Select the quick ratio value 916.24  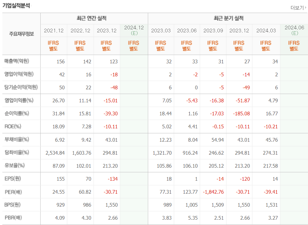190,153
